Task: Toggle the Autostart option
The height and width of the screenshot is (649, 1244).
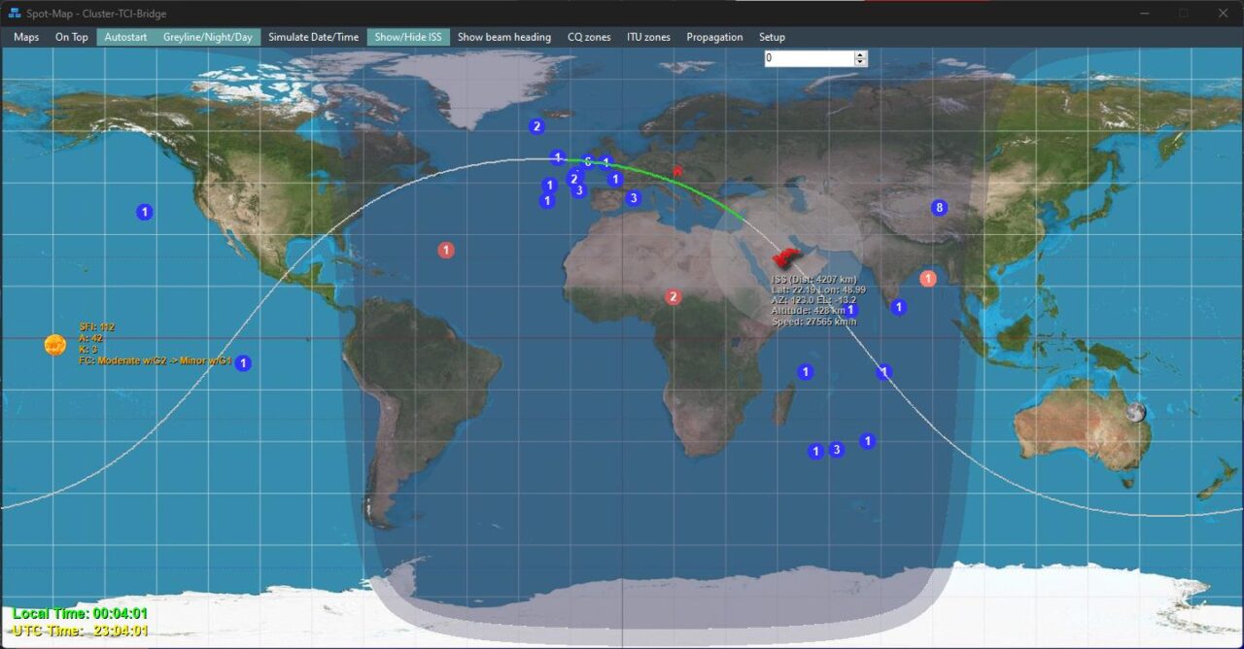Action: pos(125,37)
